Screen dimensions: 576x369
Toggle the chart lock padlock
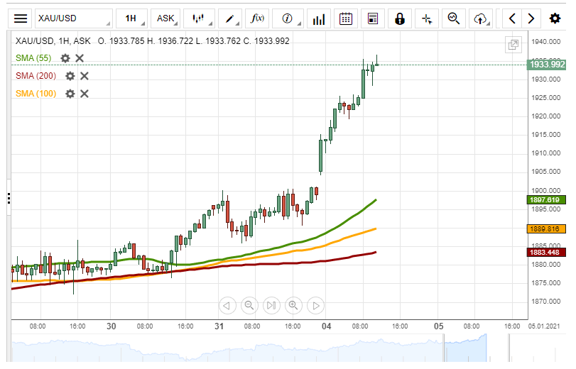[400, 18]
